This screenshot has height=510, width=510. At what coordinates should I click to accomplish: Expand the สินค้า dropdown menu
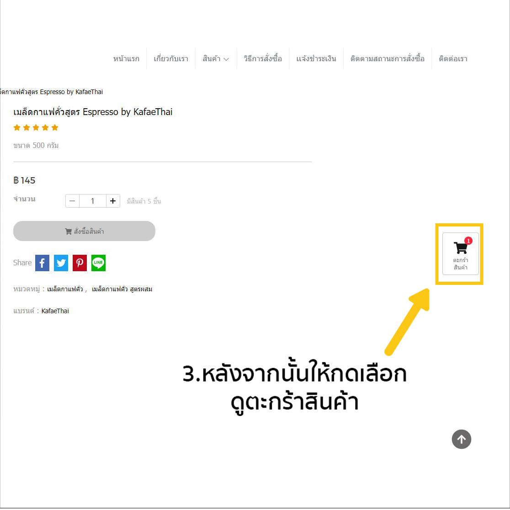coord(215,59)
